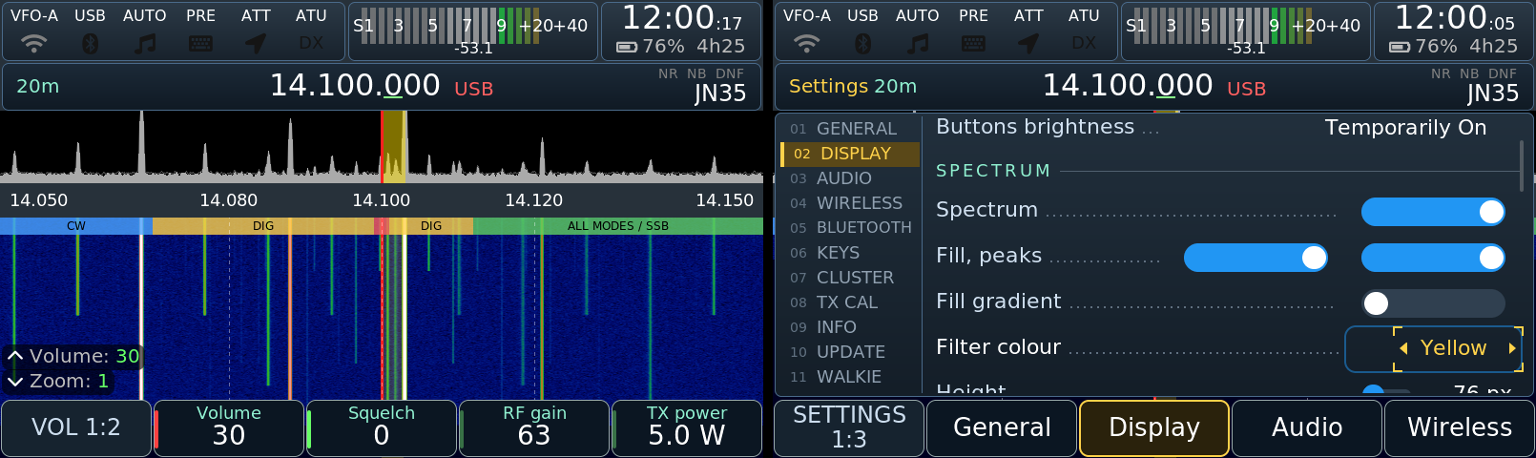Tap the music note icon on the settings screen
This screenshot has height=458, width=1536.
(918, 43)
